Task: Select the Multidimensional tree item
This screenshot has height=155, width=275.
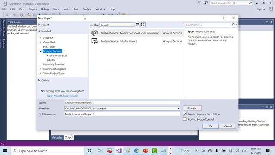Action: pos(57,56)
